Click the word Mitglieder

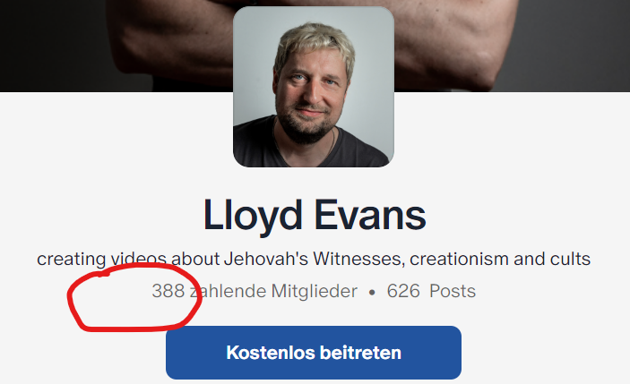(315, 291)
